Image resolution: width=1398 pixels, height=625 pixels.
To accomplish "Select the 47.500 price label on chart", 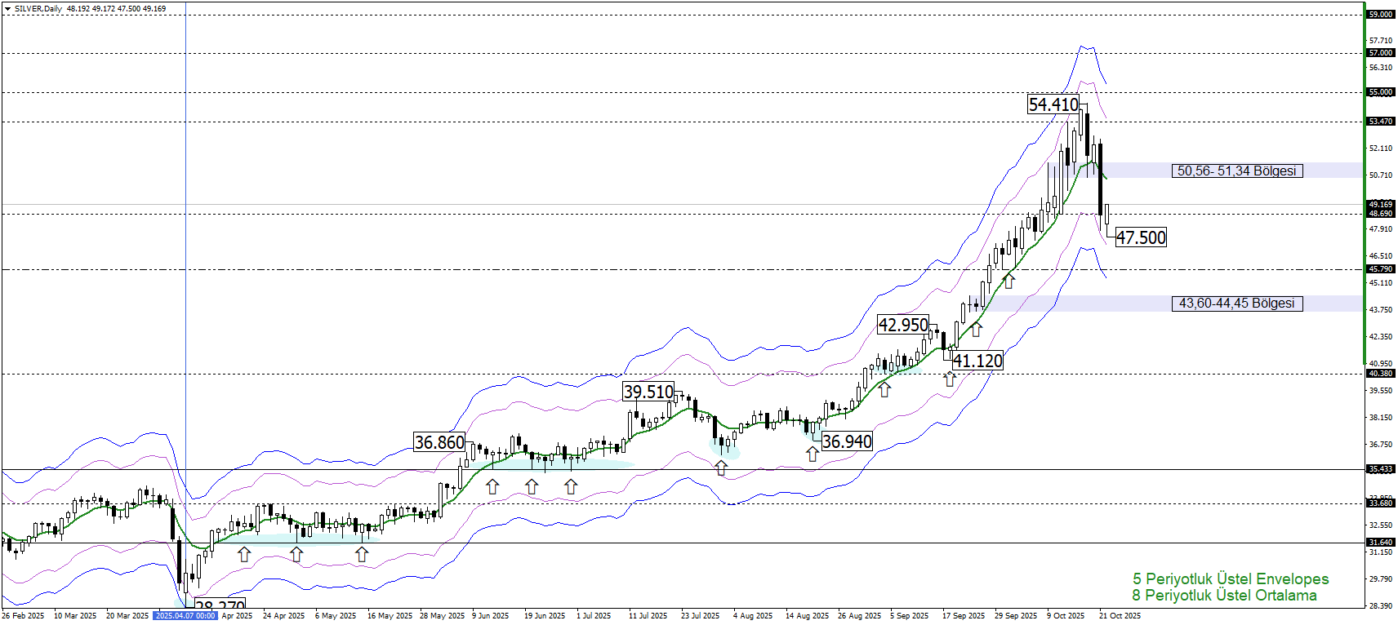I will click(1141, 237).
